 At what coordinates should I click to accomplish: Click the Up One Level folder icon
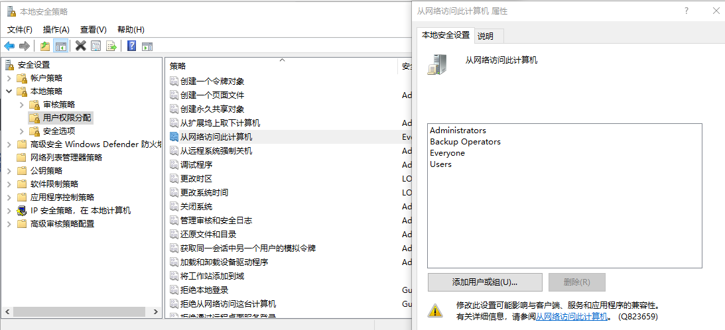pos(45,46)
